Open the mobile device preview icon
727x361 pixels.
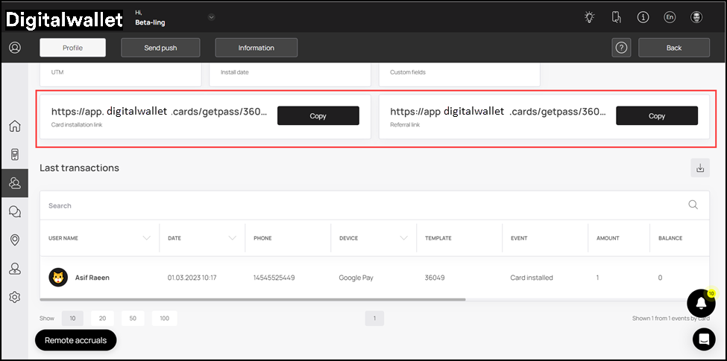coord(616,17)
